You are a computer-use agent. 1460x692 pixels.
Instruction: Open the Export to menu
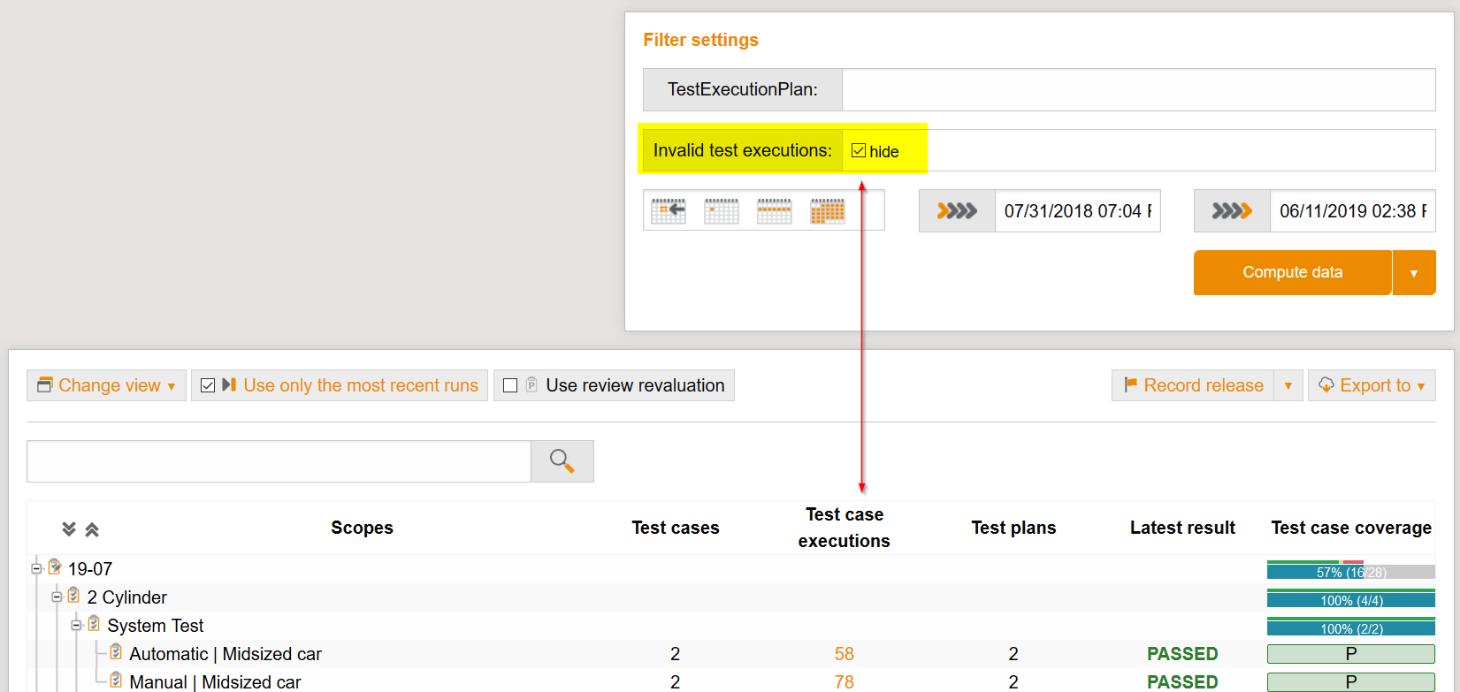[x=1372, y=385]
